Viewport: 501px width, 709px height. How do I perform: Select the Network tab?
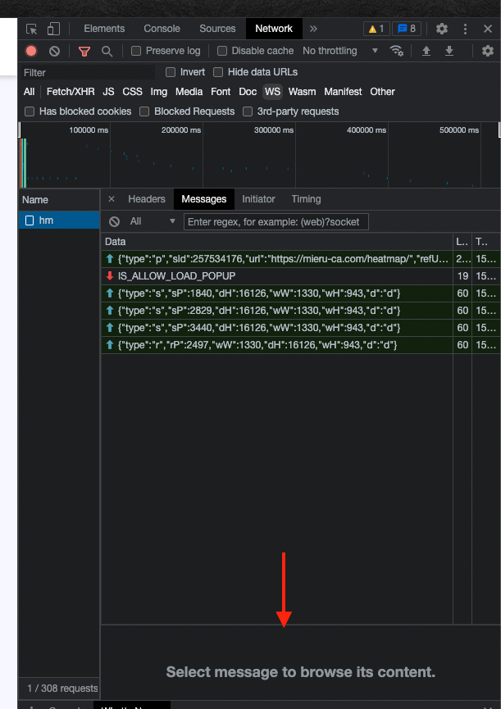274,29
